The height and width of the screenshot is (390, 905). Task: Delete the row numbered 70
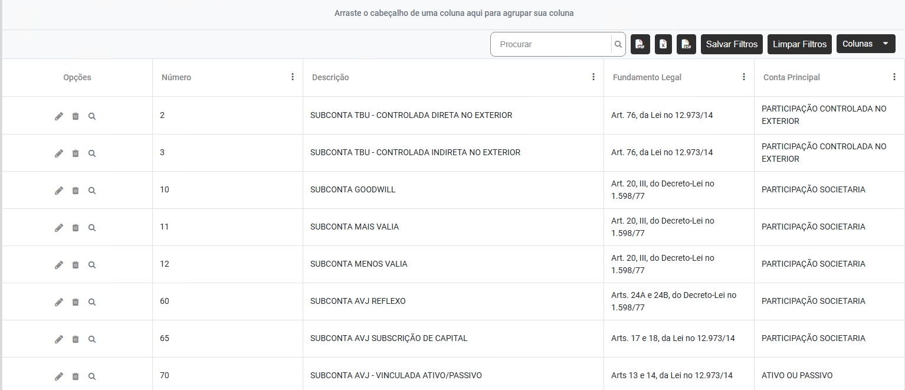pyautogui.click(x=76, y=376)
